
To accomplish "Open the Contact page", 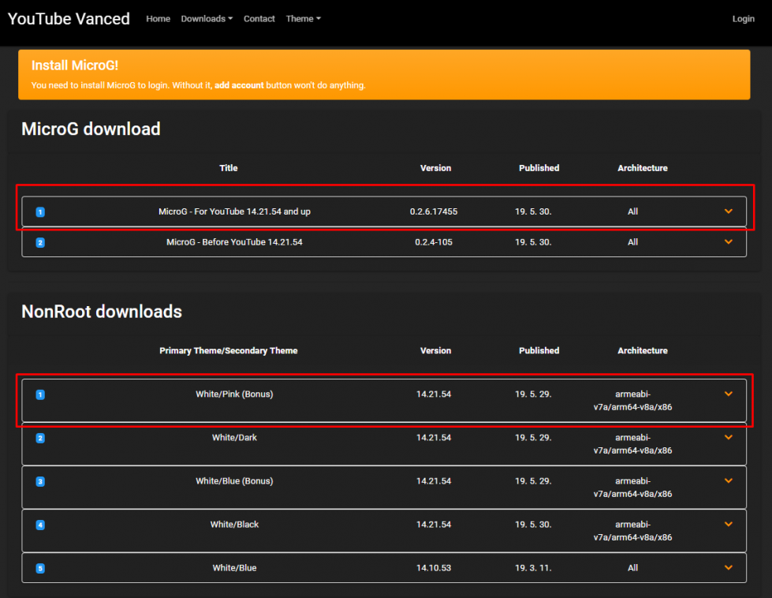I will 259,19.
